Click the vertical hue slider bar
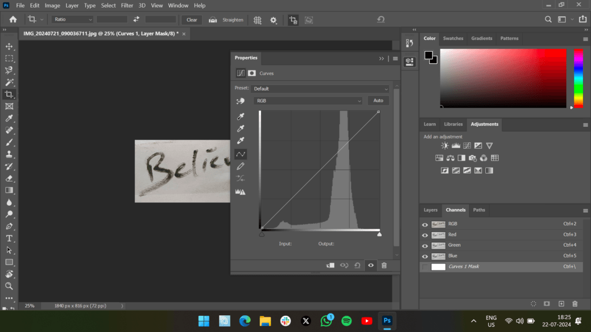 tap(578, 78)
